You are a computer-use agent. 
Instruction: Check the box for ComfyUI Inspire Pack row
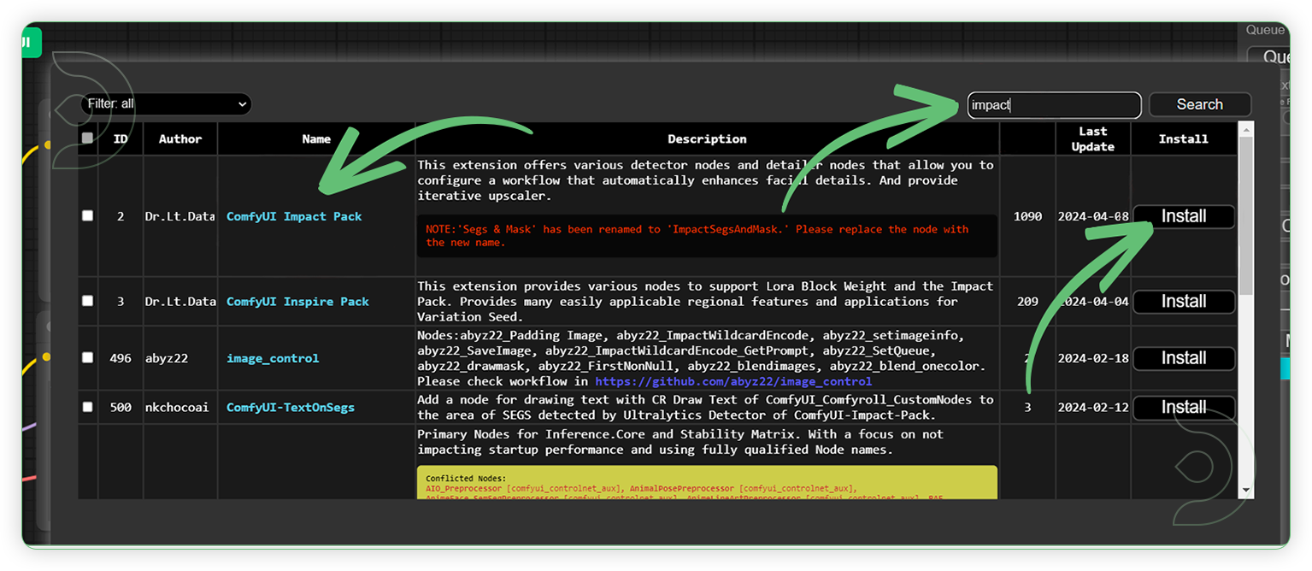click(86, 301)
